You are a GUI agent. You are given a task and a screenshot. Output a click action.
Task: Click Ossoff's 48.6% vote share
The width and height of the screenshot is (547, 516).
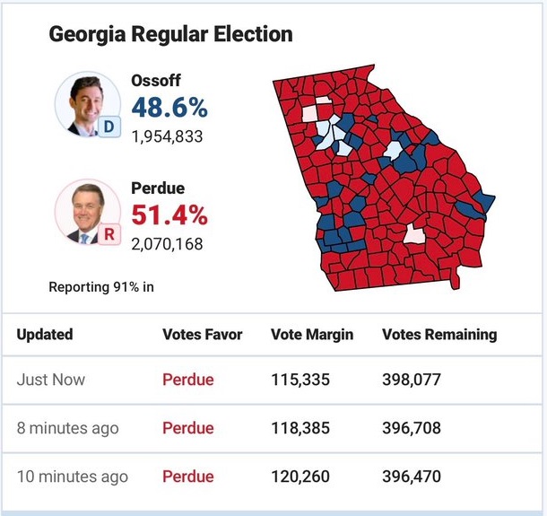pos(169,109)
